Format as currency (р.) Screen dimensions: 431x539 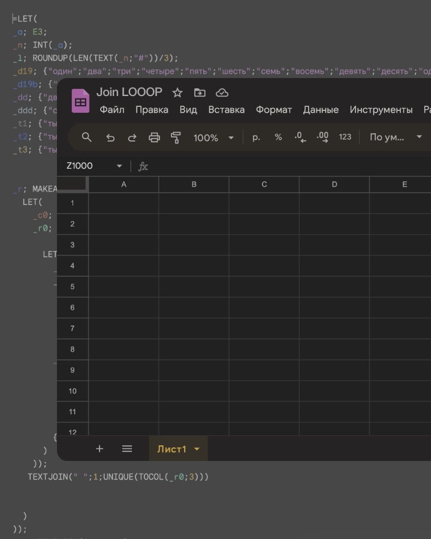coord(256,137)
